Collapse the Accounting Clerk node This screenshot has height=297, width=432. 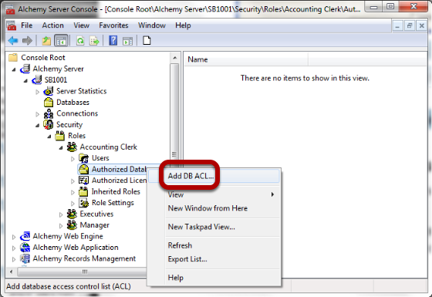pyautogui.click(x=61, y=147)
